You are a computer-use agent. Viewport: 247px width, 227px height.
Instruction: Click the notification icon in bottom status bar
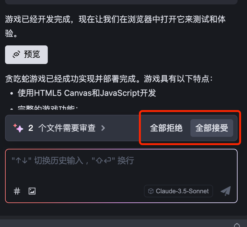click(x=237, y=225)
